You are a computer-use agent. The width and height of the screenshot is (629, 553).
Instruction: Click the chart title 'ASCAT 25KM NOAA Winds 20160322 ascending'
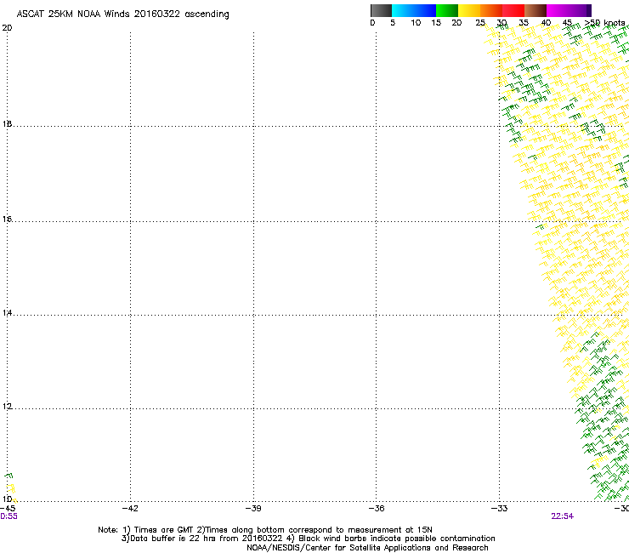[122, 14]
